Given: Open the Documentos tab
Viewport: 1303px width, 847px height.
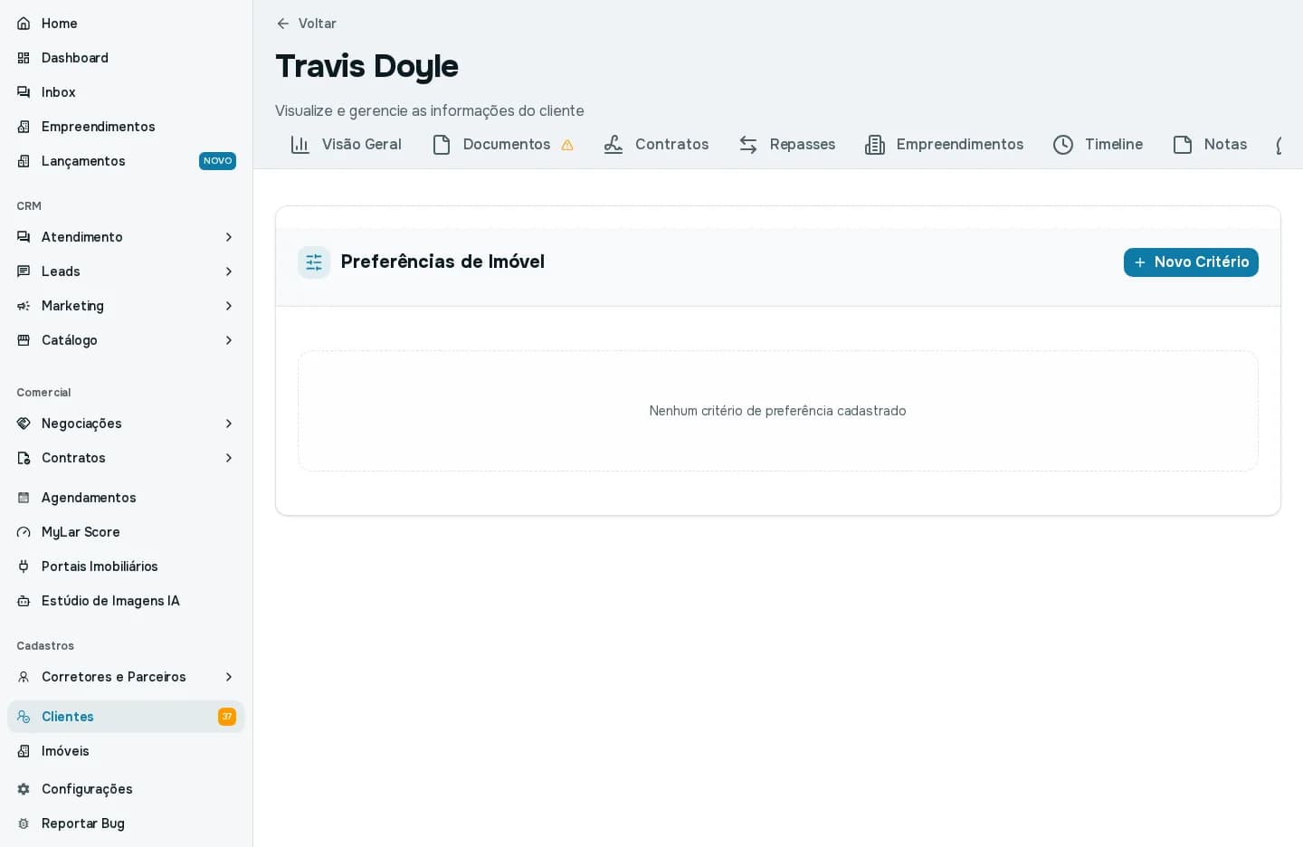Looking at the screenshot, I should 502,145.
